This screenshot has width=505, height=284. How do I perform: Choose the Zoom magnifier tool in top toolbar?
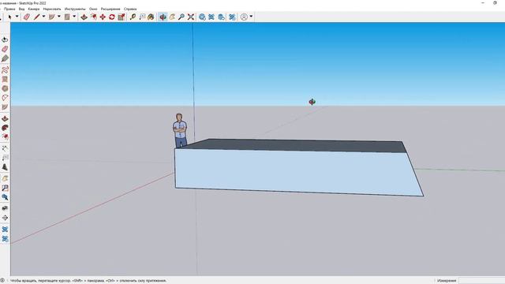click(x=181, y=17)
